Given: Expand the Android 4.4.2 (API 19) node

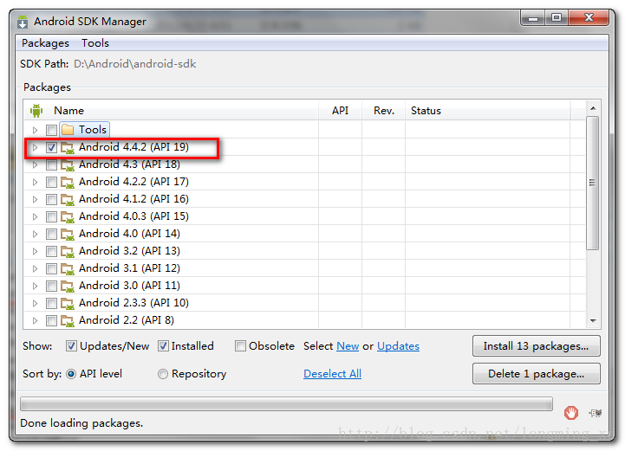Looking at the screenshot, I should (x=35, y=148).
